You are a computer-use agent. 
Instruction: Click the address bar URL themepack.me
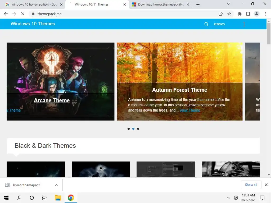49,14
